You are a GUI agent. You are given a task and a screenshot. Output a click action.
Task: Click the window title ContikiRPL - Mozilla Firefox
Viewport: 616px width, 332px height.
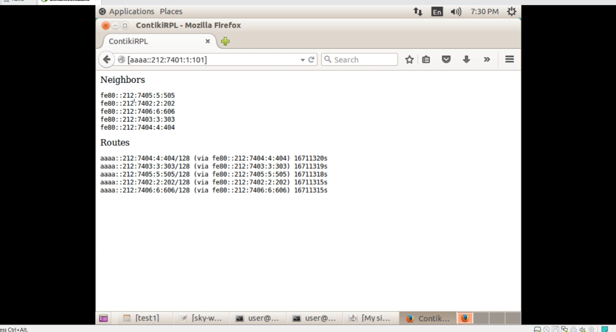click(x=188, y=25)
